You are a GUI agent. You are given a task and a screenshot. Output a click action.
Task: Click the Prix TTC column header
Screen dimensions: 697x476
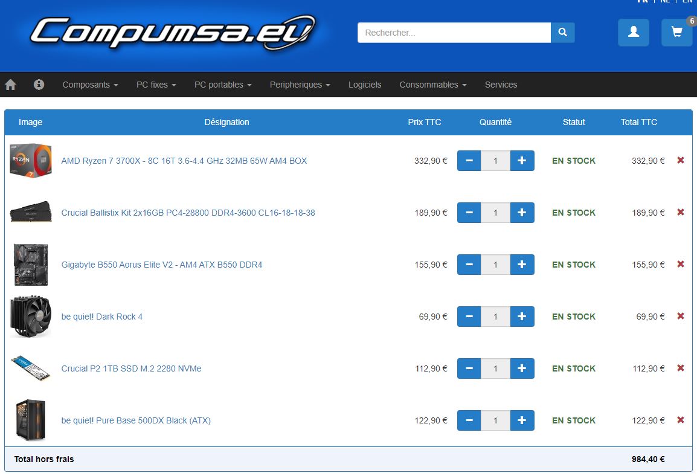tap(425, 122)
